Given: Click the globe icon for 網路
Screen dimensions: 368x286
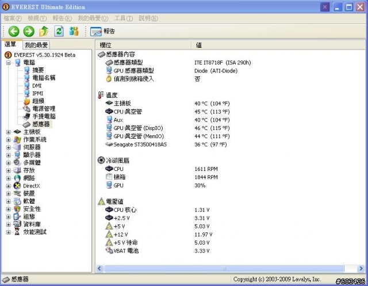Looking at the screenshot, I should (17, 178).
